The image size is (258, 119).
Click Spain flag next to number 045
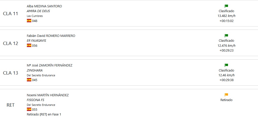[29, 80]
